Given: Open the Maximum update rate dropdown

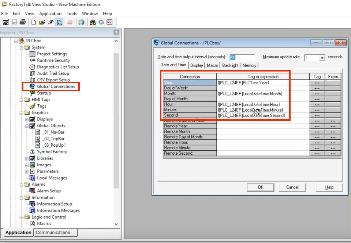Looking at the screenshot, I should point(322,58).
